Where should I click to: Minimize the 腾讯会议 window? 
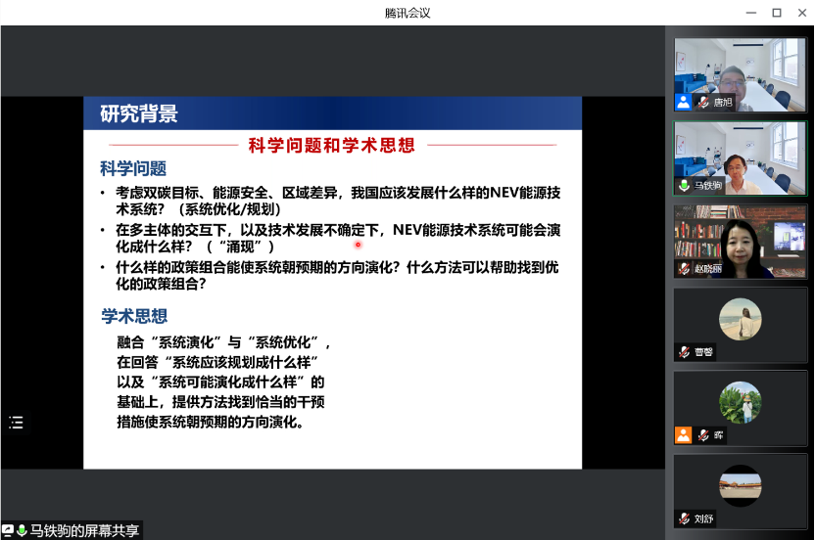[751, 13]
